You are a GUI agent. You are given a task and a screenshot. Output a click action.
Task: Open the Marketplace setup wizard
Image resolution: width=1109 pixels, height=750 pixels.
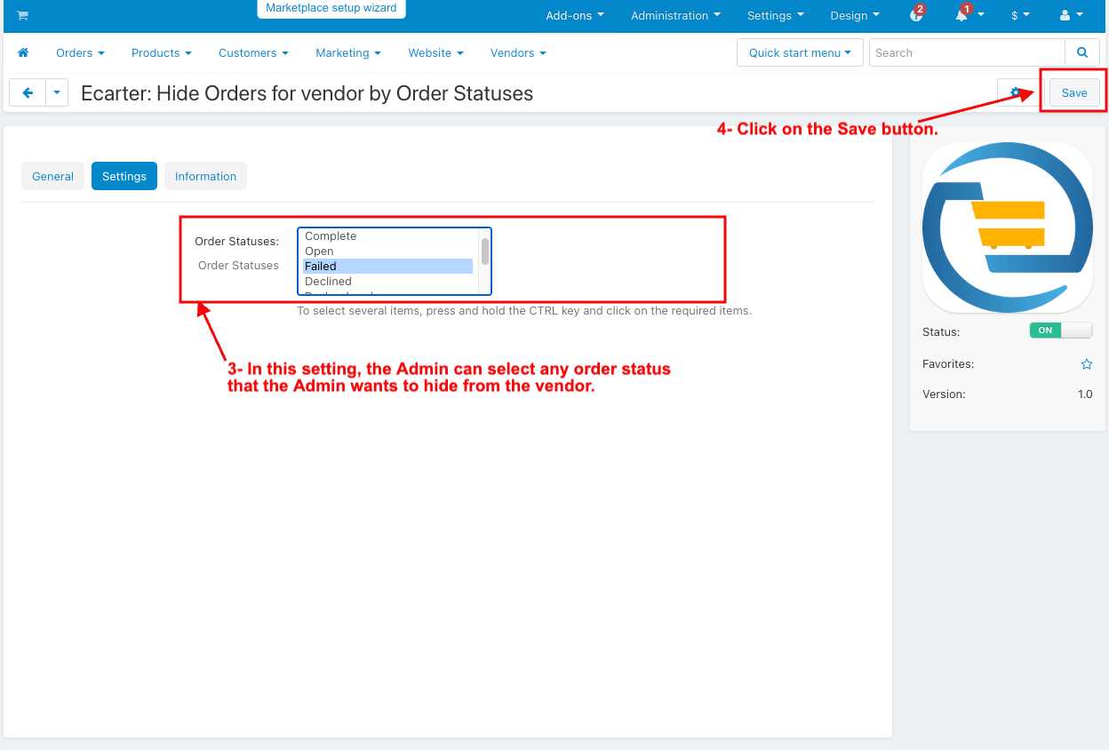[331, 8]
